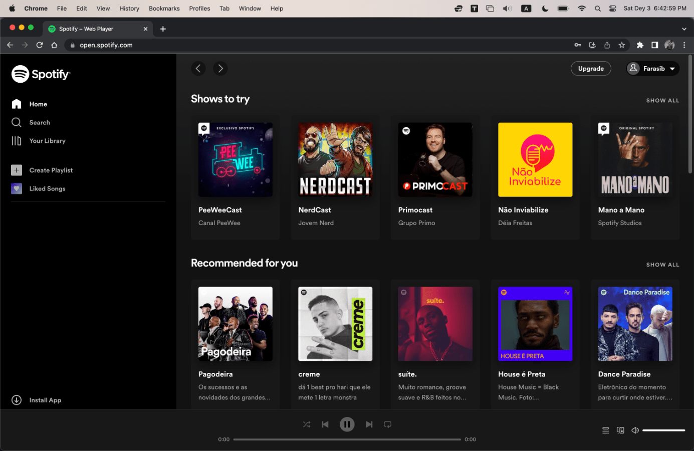Open the PeeWeeCast show card
The height and width of the screenshot is (451, 694).
tap(236, 177)
